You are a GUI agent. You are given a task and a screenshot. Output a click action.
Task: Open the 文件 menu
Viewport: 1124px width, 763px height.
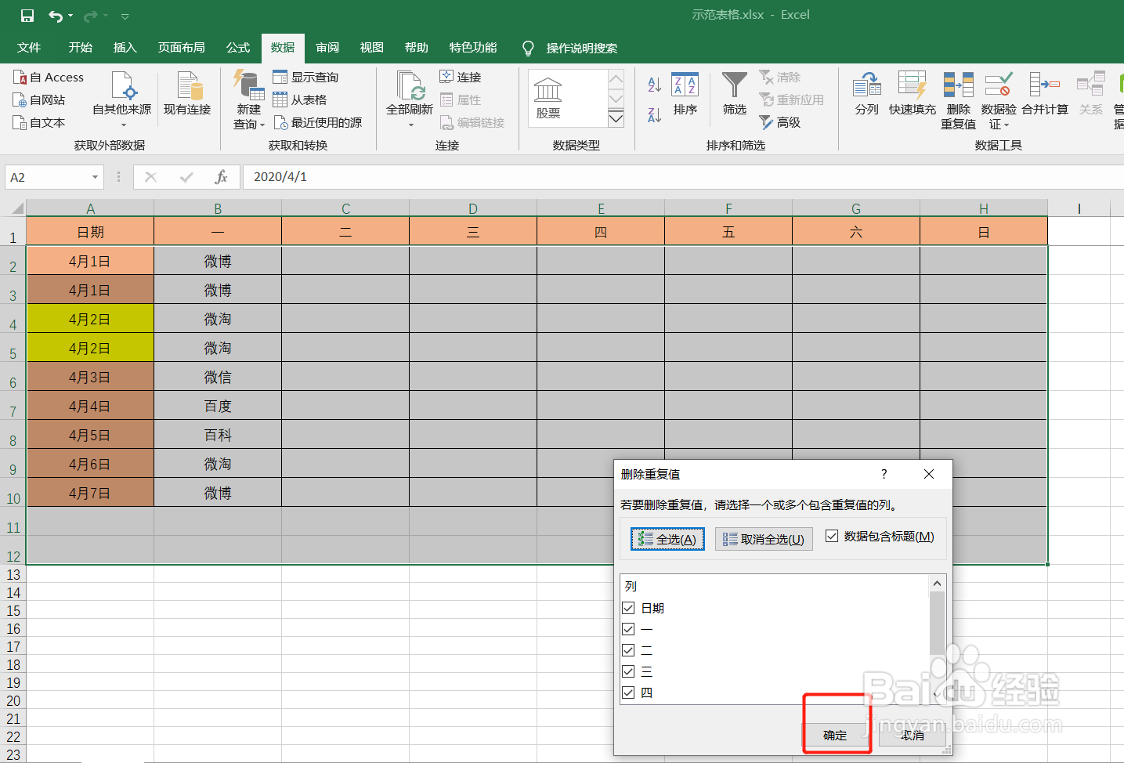pyautogui.click(x=29, y=47)
